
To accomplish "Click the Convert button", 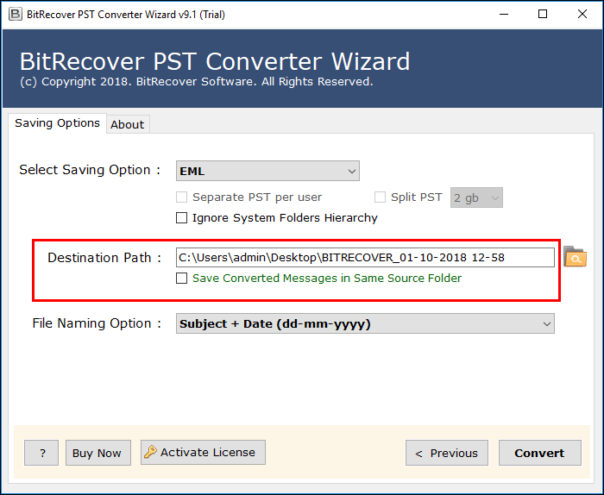I will tap(539, 453).
